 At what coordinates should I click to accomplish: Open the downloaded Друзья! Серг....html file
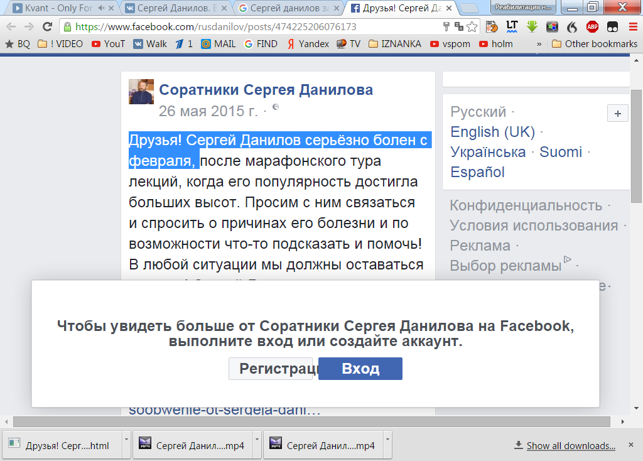click(62, 445)
